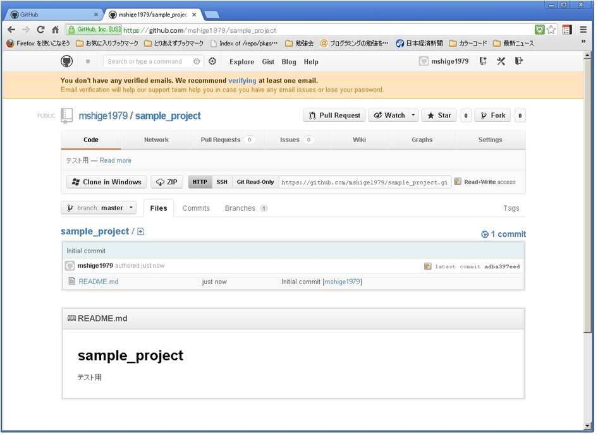598x435 pixels.
Task: Open Explore in header navigation
Action: pyautogui.click(x=242, y=62)
